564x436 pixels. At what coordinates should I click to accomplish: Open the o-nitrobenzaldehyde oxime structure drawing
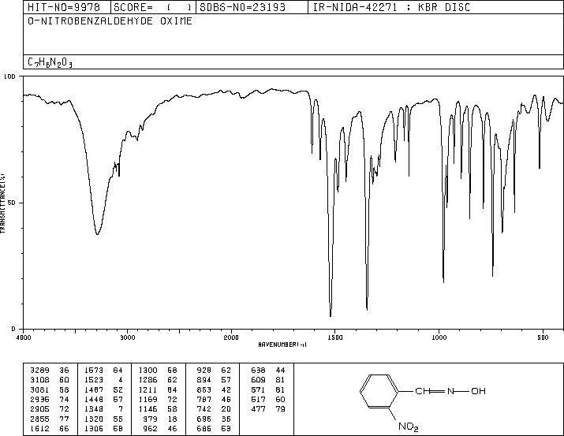tap(423, 401)
